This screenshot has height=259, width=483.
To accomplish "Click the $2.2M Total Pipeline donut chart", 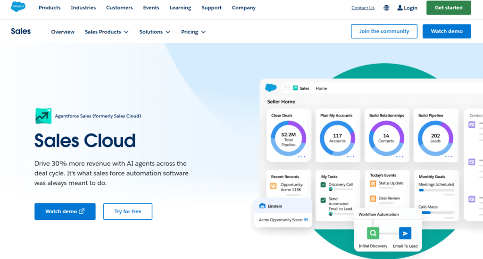I will pyautogui.click(x=288, y=138).
